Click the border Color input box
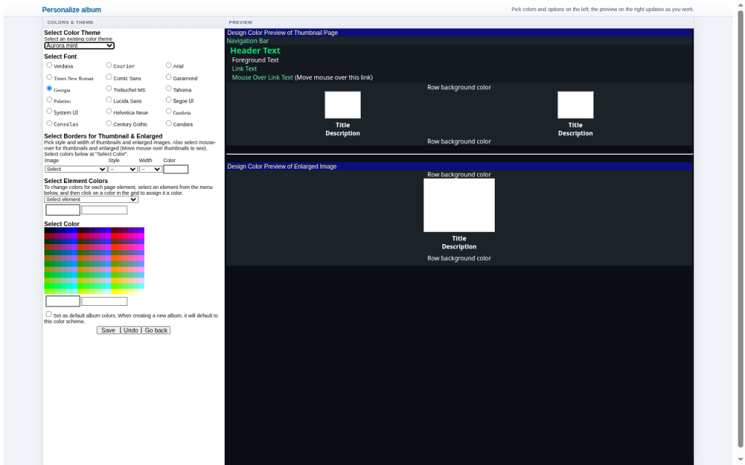The width and height of the screenshot is (745, 465). 176,169
